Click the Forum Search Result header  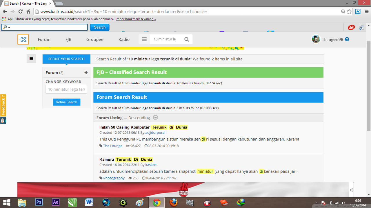(208, 97)
